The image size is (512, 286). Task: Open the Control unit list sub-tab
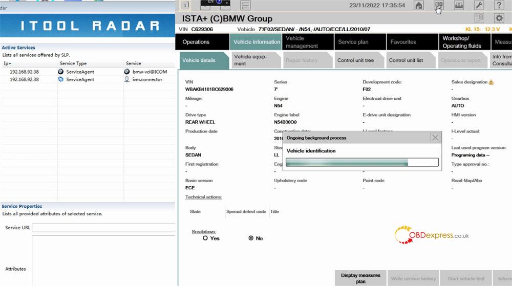coord(411,60)
